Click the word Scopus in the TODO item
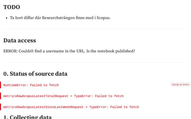Screen dimensions: 191x119 (103, 18)
